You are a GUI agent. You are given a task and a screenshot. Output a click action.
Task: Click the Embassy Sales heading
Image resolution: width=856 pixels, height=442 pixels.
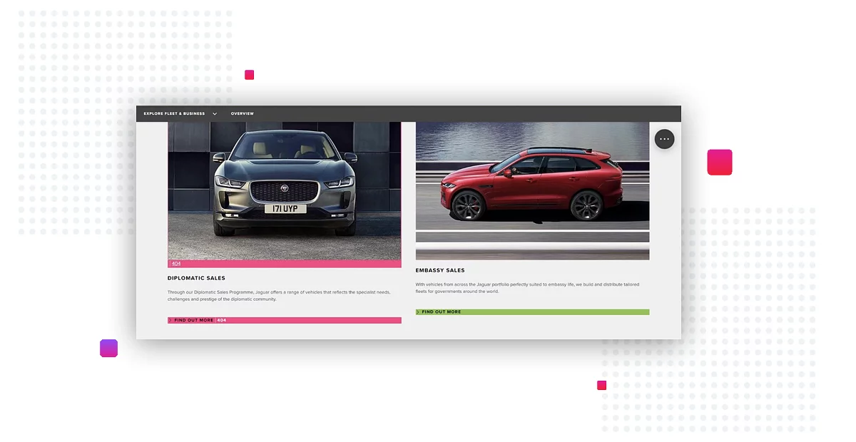tap(440, 271)
